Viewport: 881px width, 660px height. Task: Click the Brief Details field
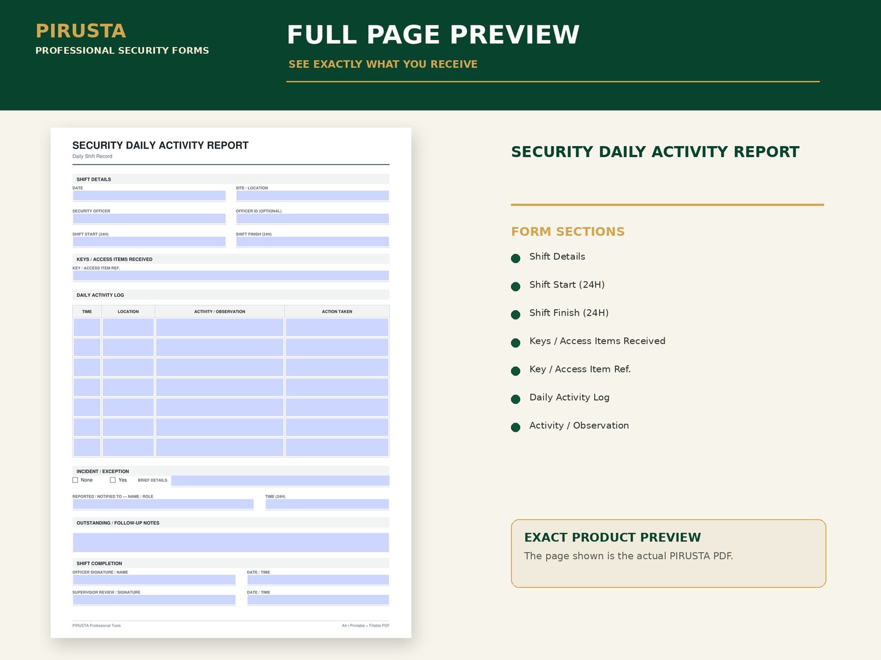pyautogui.click(x=280, y=480)
